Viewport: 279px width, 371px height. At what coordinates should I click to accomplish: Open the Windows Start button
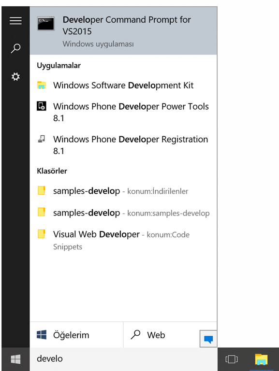[15, 359]
